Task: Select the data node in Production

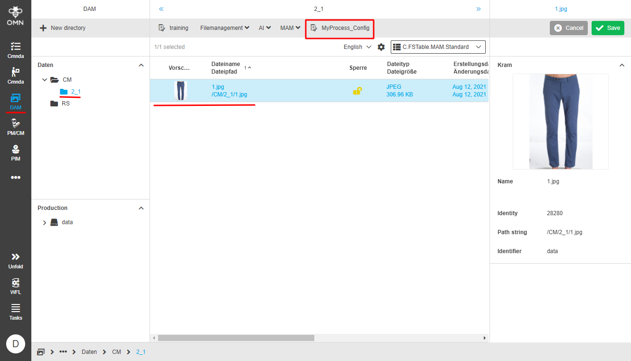Action: (67, 222)
